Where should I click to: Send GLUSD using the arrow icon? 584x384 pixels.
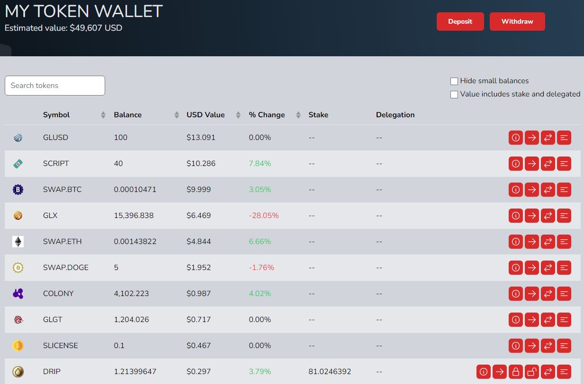point(532,138)
